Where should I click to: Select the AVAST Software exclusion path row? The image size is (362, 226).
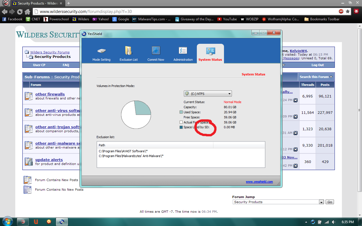[x=181, y=151]
